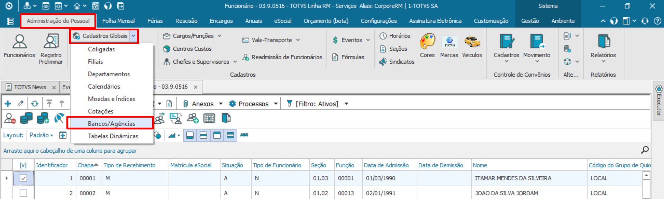664x199 pixels.
Task: Click the calendar grid icon
Action: [209, 118]
